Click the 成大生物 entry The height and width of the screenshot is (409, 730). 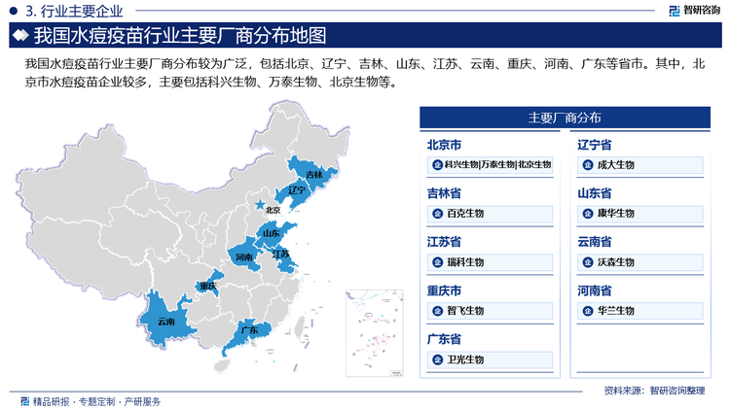click(640, 165)
